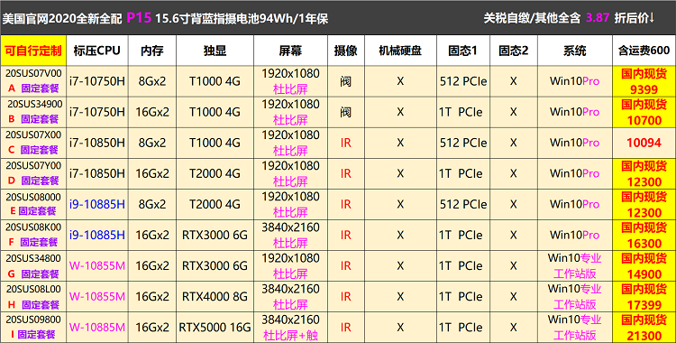Select the 固态2 column header
The height and width of the screenshot is (343, 676).
(x=514, y=51)
